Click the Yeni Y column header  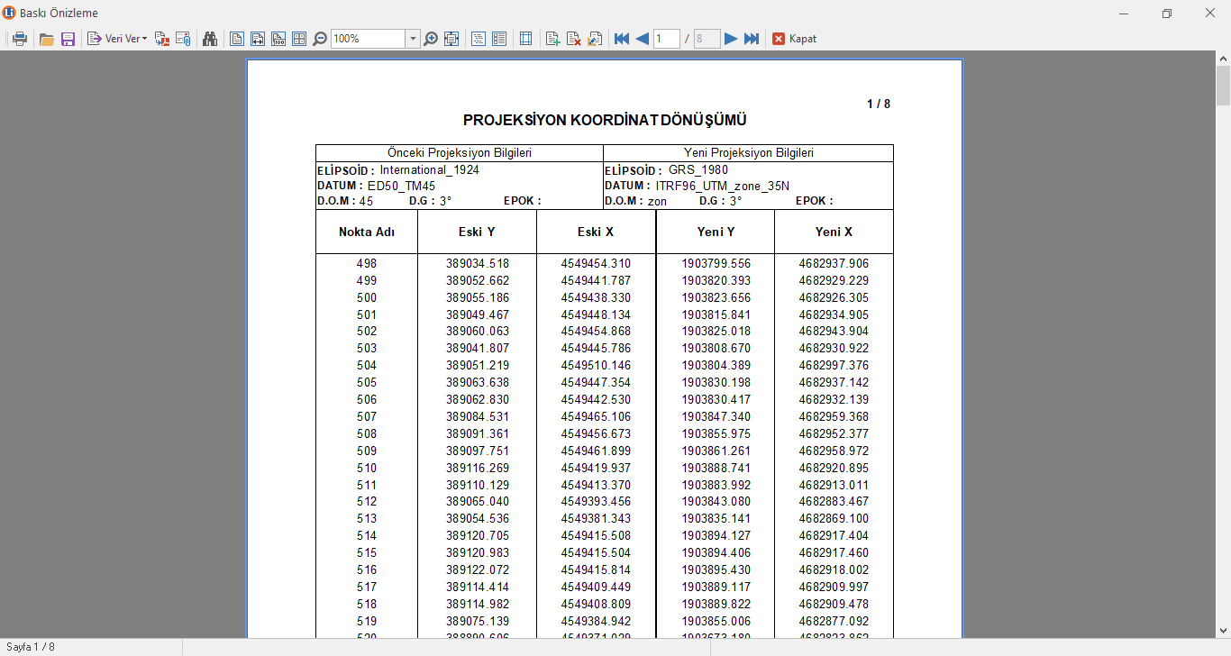[x=716, y=232]
